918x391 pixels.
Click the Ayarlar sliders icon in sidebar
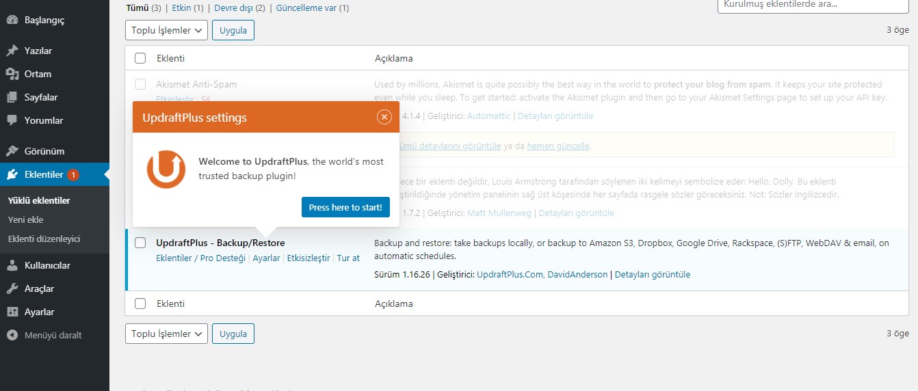(x=12, y=312)
